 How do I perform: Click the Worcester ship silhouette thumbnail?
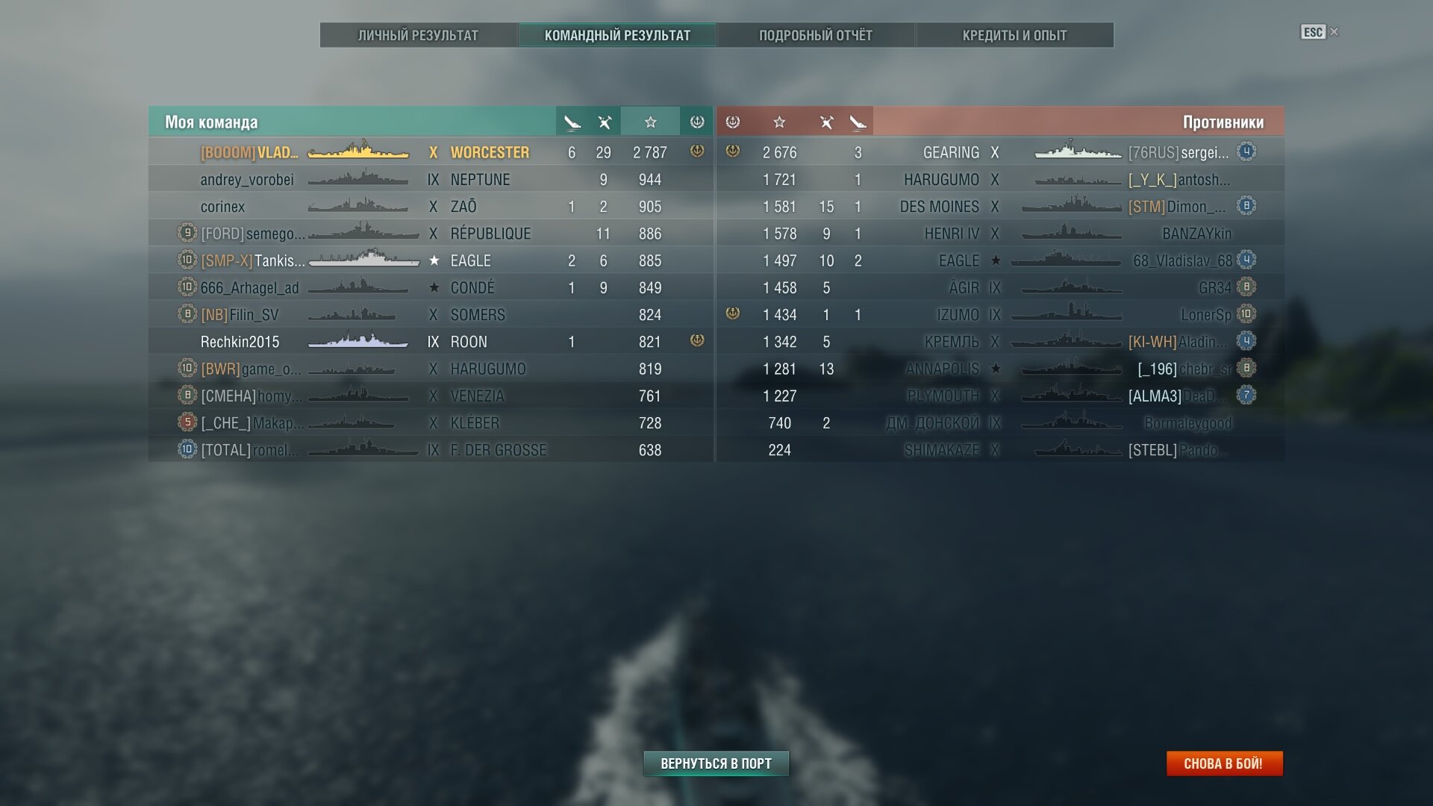[358, 151]
